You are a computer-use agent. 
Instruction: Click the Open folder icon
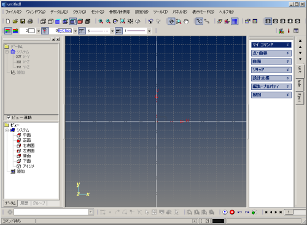(15, 21)
